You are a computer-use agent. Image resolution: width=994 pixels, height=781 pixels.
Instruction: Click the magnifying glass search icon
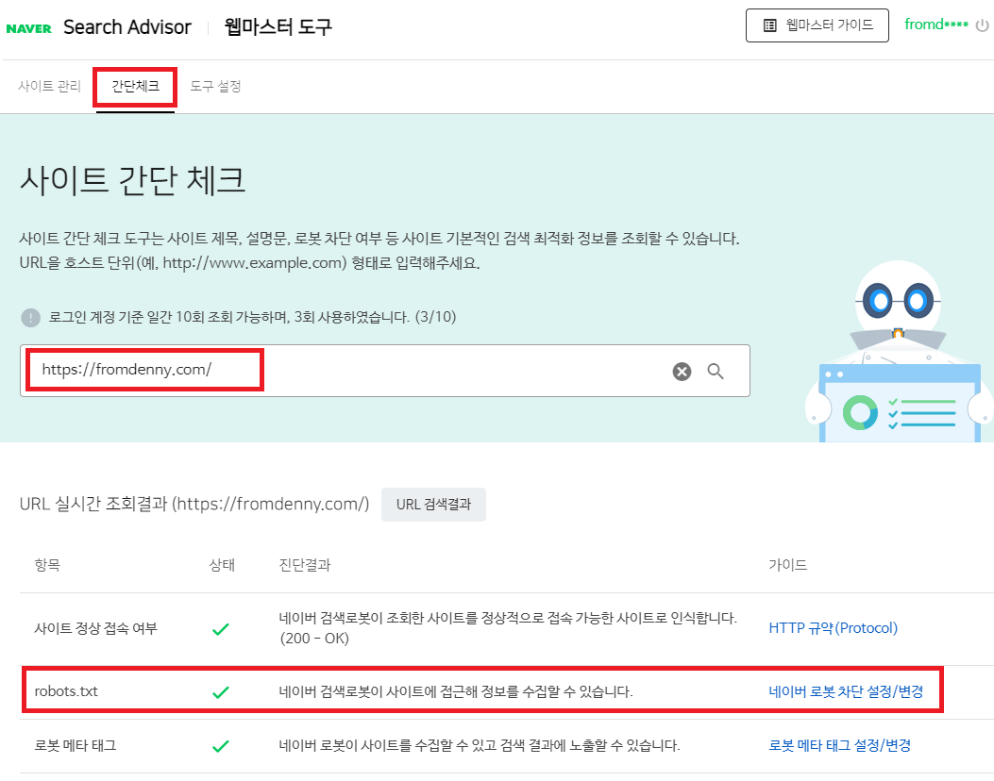point(716,371)
